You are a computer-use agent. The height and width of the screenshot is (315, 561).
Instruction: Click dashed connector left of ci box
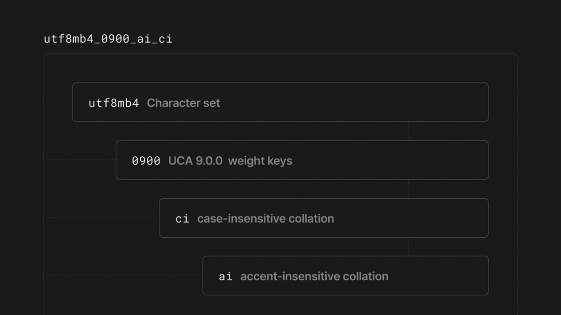[x=102, y=217]
